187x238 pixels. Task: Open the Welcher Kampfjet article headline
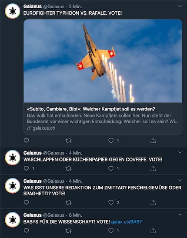91,109
